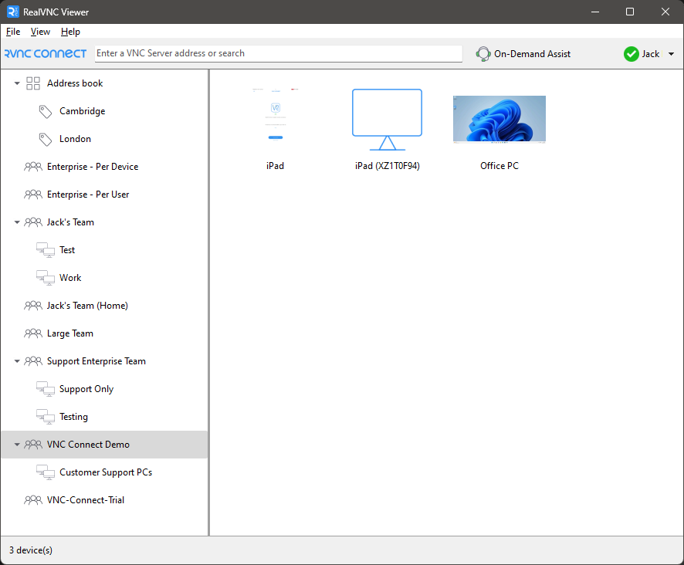Collapse the Address book tree node
The image size is (684, 565).
(x=17, y=83)
